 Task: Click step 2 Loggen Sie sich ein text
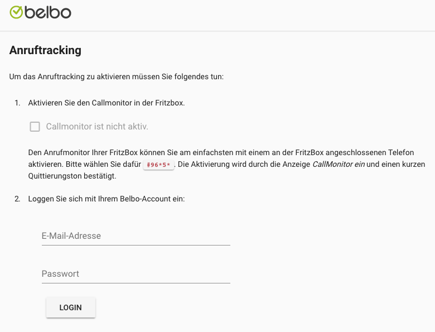(x=107, y=199)
